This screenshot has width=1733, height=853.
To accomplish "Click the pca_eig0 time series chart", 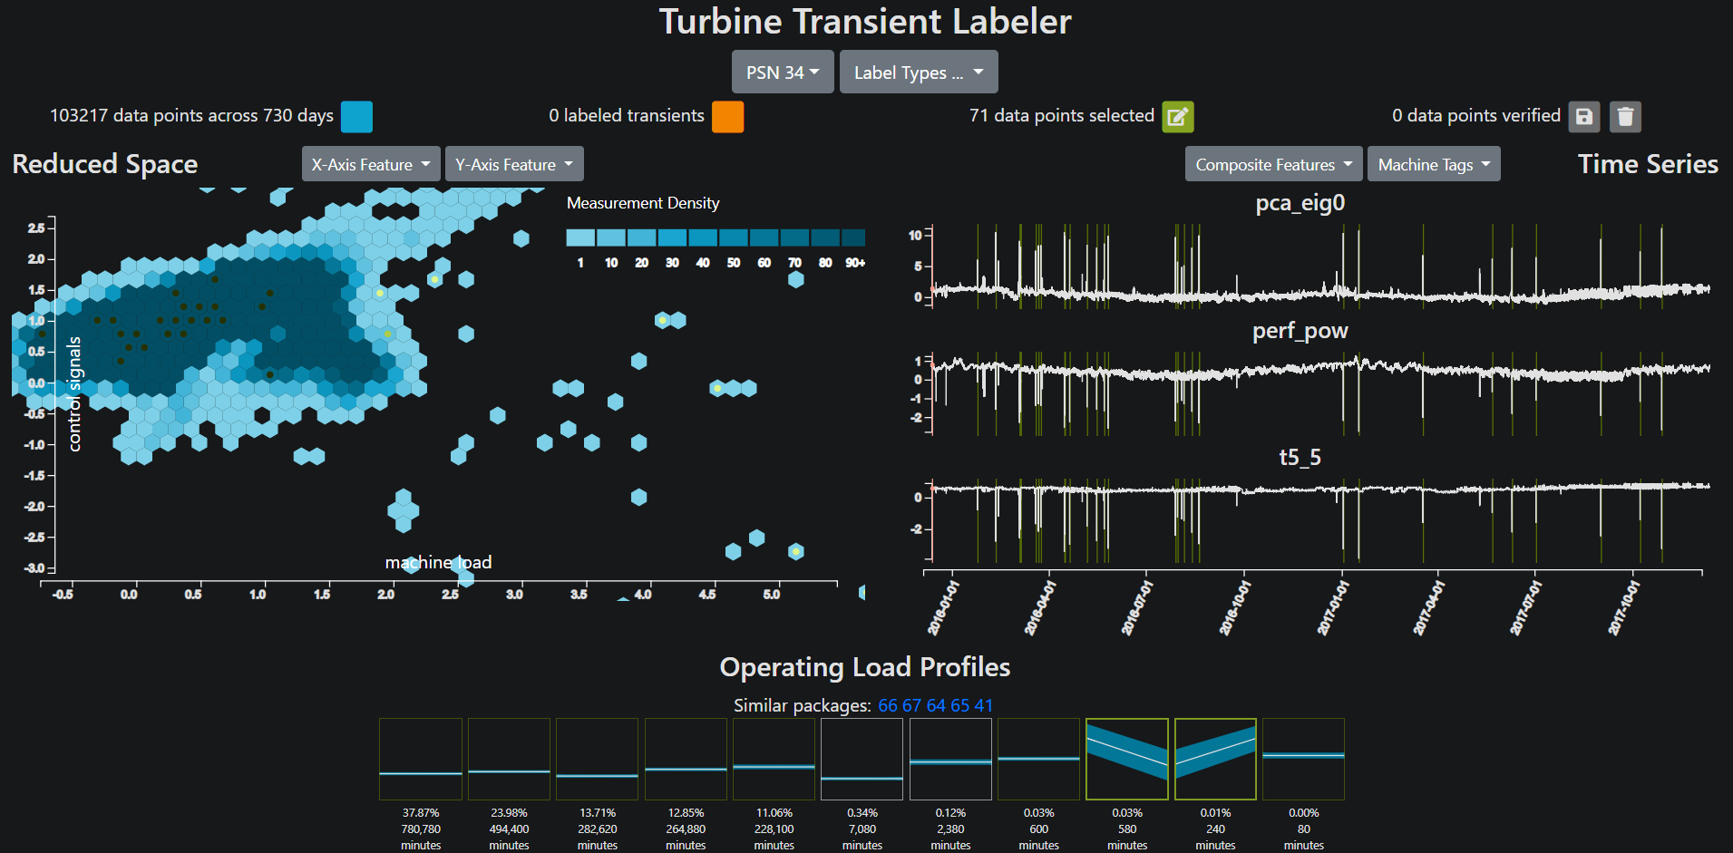I will pyautogui.click(x=1319, y=265).
